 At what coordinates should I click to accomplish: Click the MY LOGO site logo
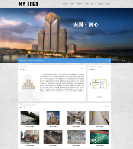click(28, 4)
